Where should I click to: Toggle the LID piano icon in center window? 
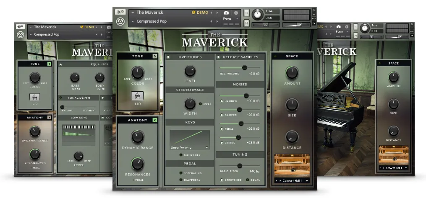[x=138, y=95]
